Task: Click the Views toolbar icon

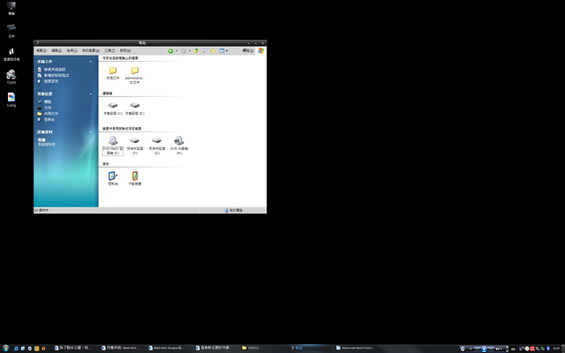Action: coord(222,51)
